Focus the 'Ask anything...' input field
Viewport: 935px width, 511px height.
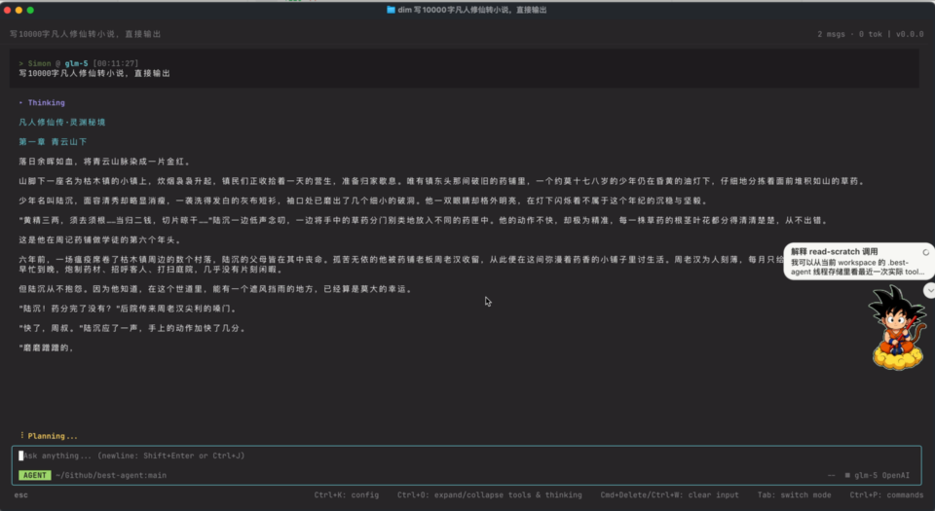click(467, 456)
